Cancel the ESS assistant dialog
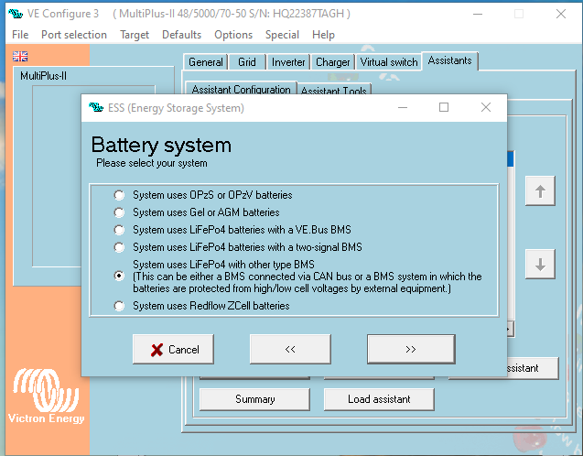The width and height of the screenshot is (583, 456). [173, 349]
